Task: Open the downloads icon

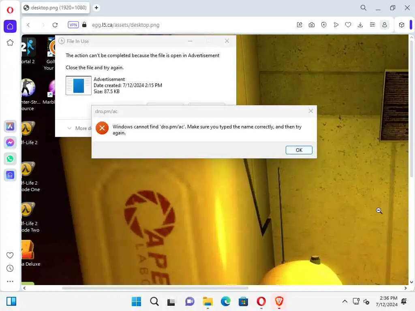Action: pyautogui.click(x=360, y=25)
